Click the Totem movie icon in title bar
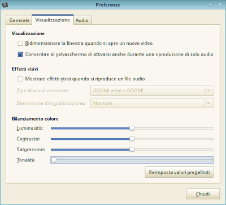 coord(5,5)
